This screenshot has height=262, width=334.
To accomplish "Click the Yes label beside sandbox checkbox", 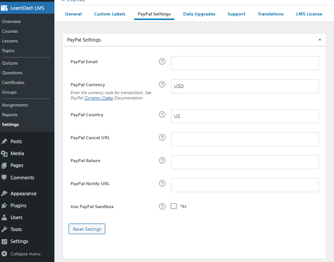I will (x=183, y=206).
